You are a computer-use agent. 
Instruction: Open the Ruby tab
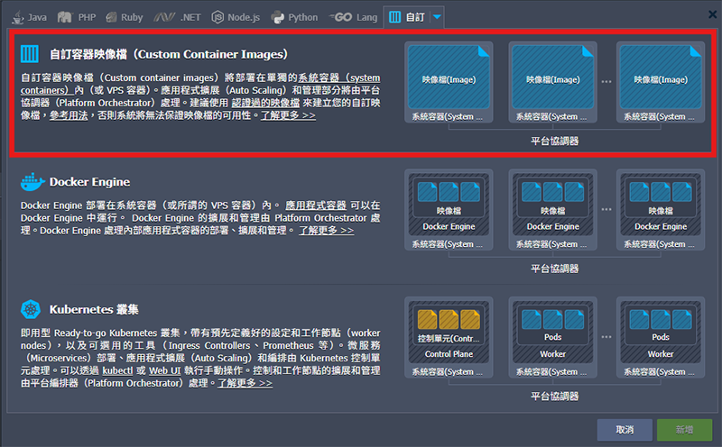tap(125, 17)
